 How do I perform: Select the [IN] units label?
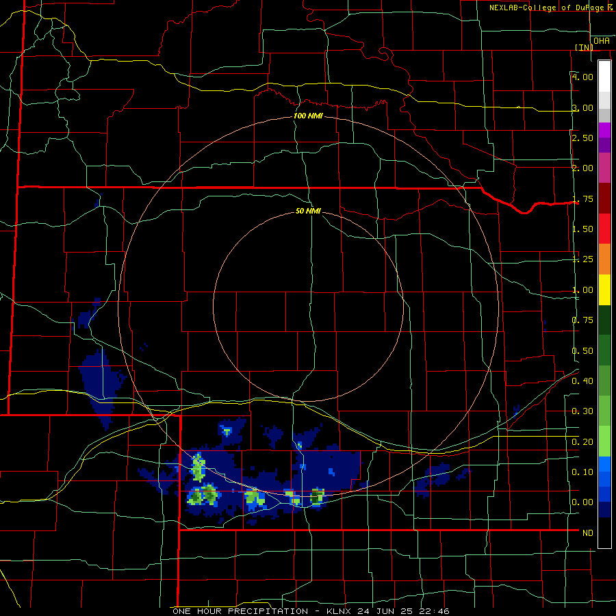(x=584, y=47)
